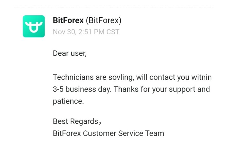The width and height of the screenshot is (226, 154).
Task: Click the word Team in signature
Action: (154, 133)
